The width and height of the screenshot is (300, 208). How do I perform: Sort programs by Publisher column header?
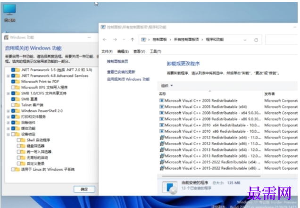click(x=280, y=94)
